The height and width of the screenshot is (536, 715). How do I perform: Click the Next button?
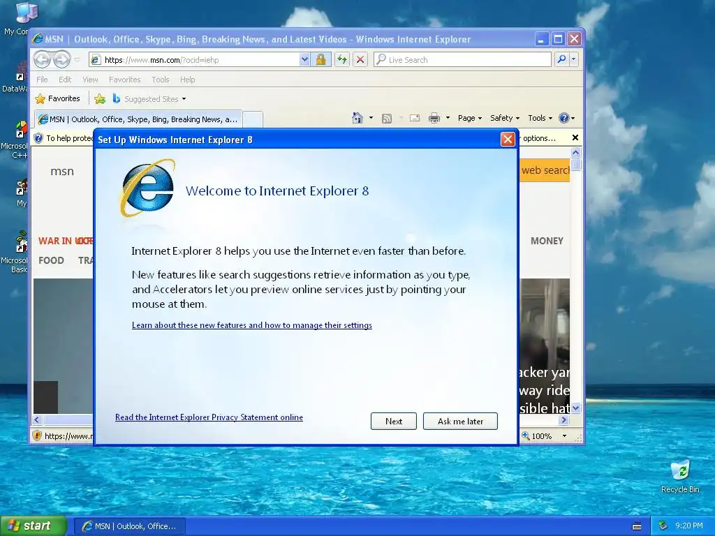(394, 421)
